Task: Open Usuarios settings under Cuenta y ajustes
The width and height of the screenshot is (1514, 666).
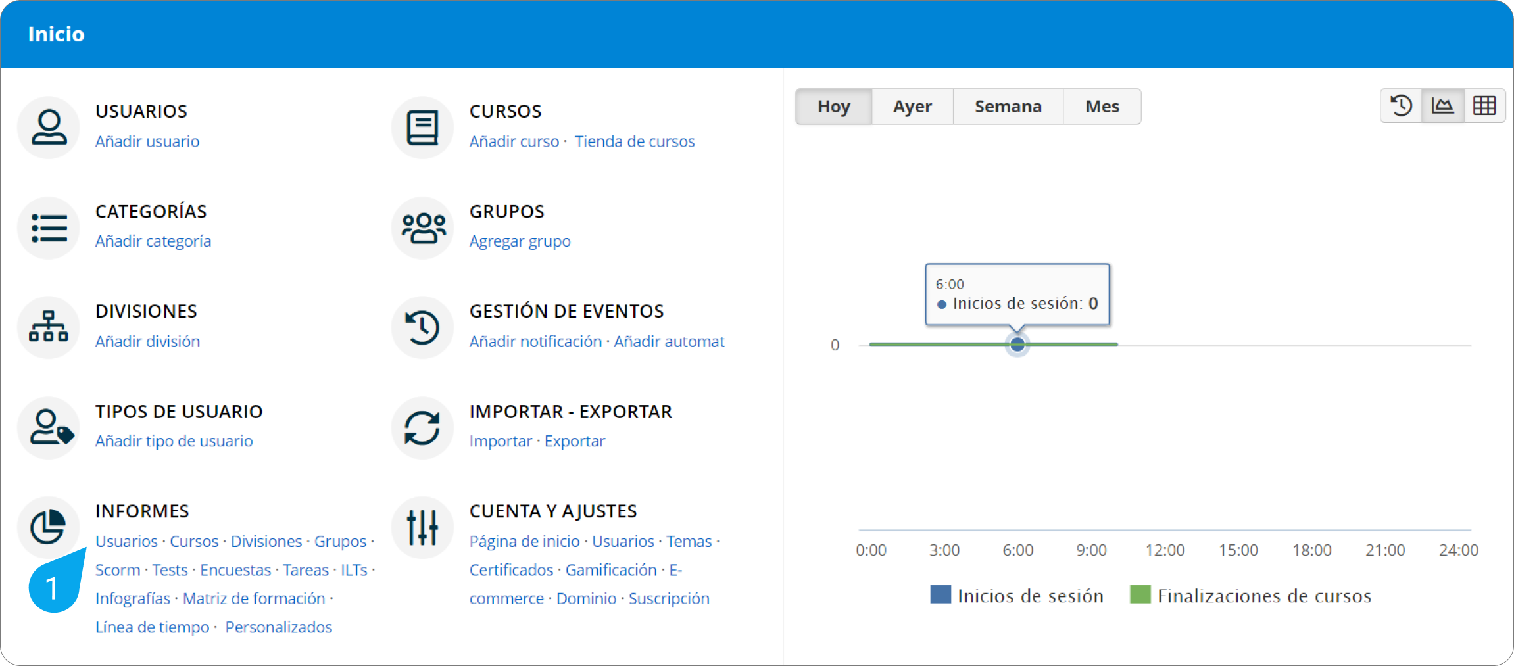Action: 623,541
